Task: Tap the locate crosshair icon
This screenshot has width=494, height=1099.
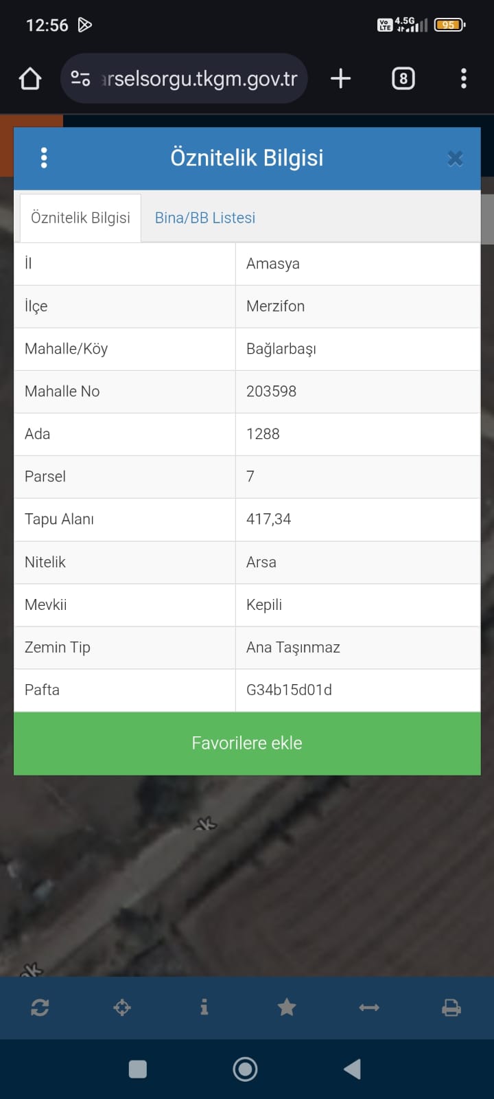Action: (122, 1008)
